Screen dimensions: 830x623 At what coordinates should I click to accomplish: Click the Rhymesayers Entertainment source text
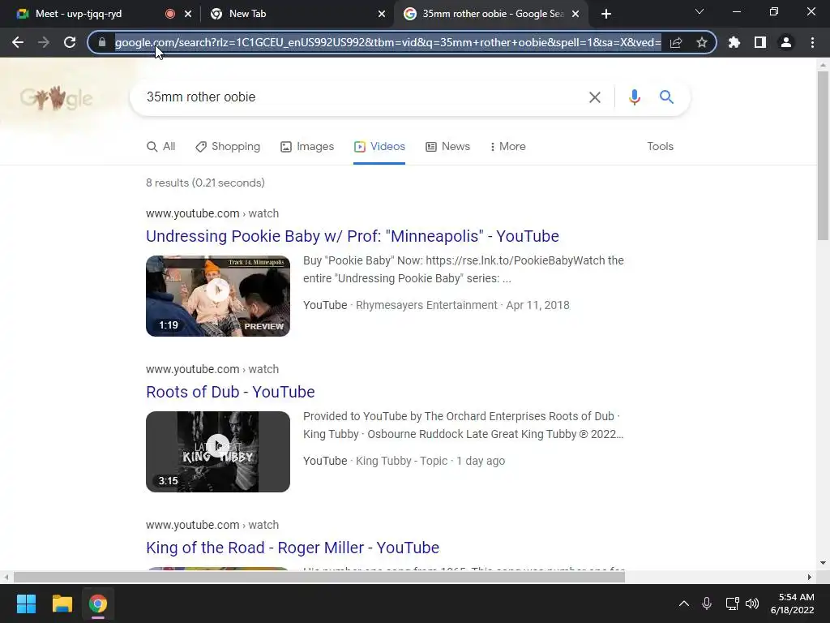point(426,305)
